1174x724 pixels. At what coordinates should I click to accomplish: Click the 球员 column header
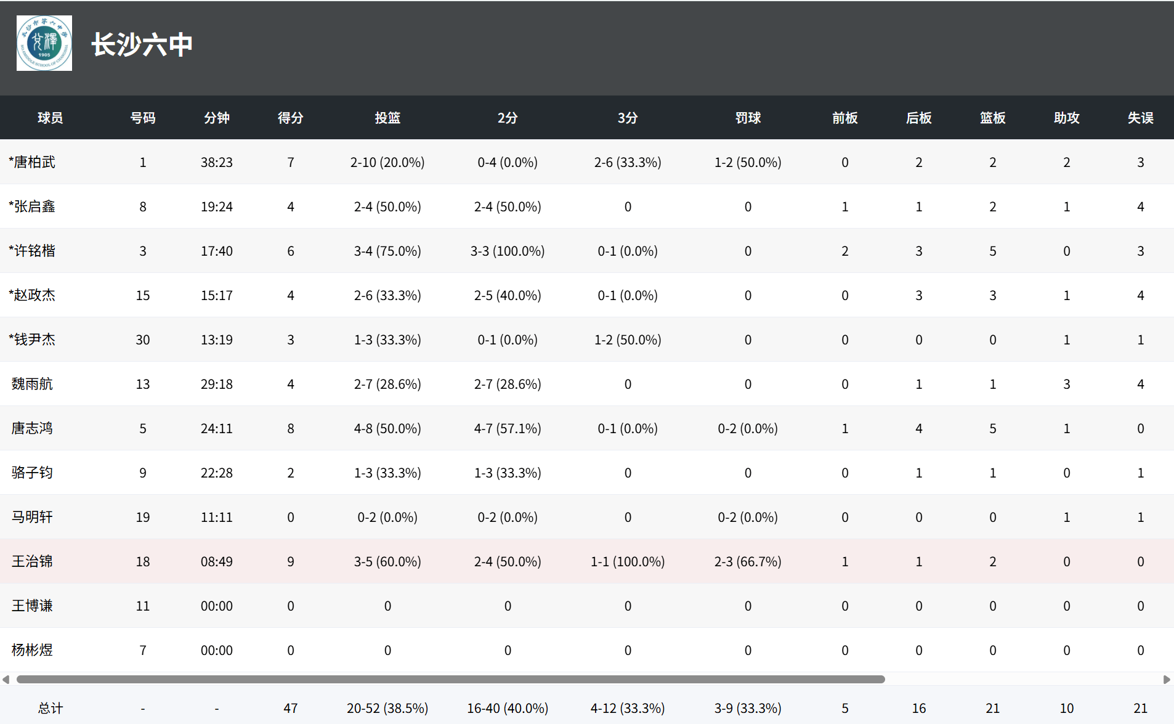(50, 118)
